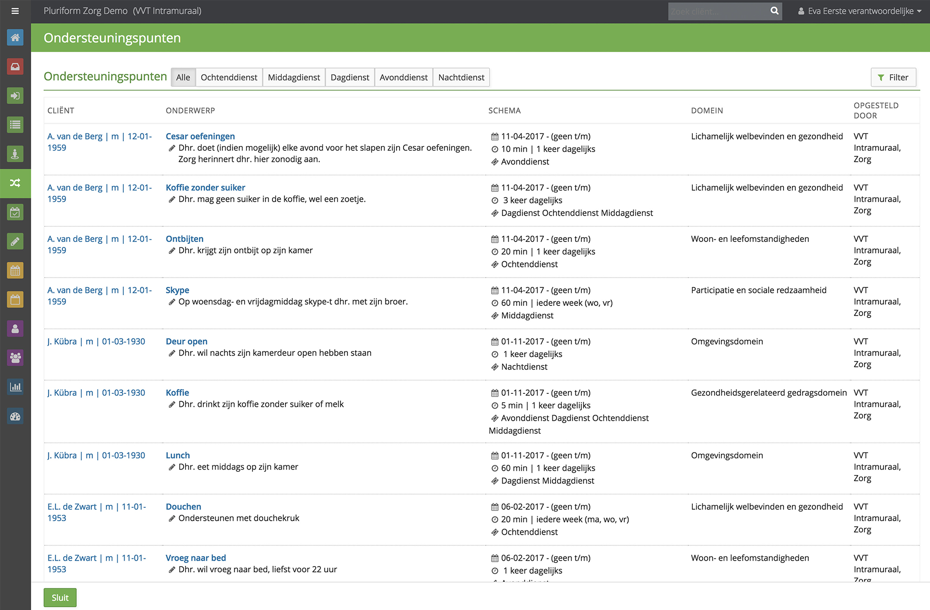Open the hamburger menu in top bar
Screen dimensions: 930x610
15,11
